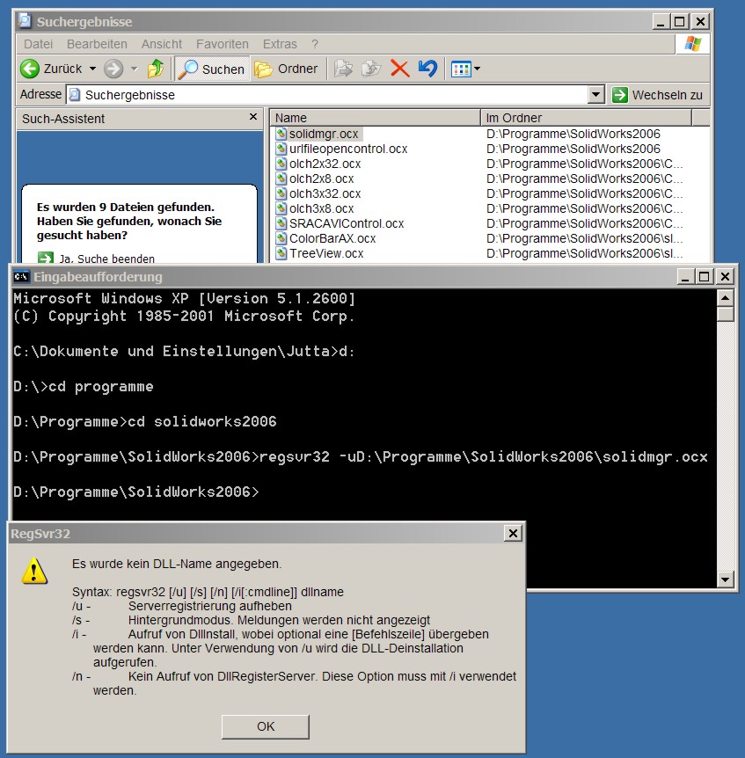
Task: Click the move-to-folder toolbar icon
Action: coord(343,69)
